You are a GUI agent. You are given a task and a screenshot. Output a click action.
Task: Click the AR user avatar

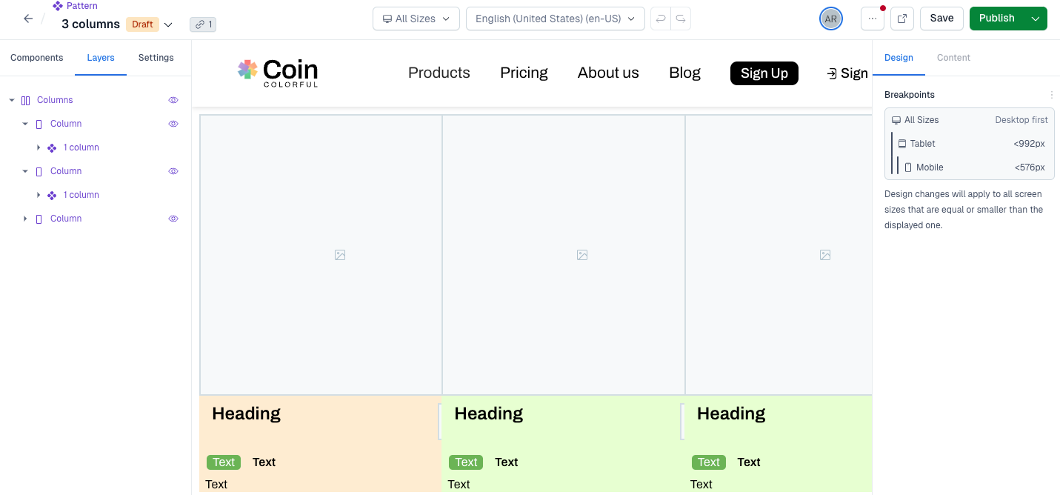(830, 19)
